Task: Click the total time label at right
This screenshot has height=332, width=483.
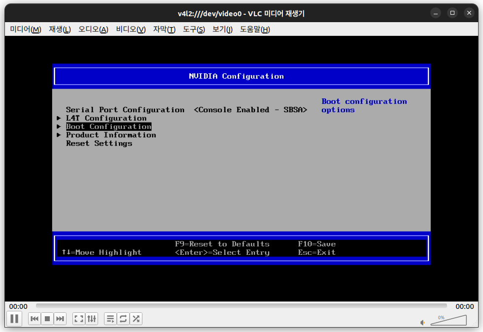Action: (464, 306)
